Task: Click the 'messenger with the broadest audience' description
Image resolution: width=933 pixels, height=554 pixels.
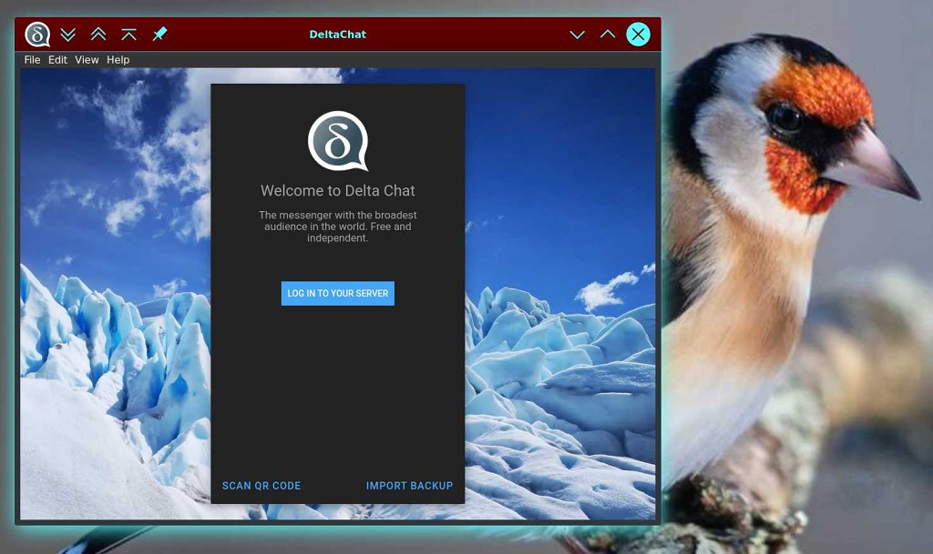Action: [x=337, y=227]
